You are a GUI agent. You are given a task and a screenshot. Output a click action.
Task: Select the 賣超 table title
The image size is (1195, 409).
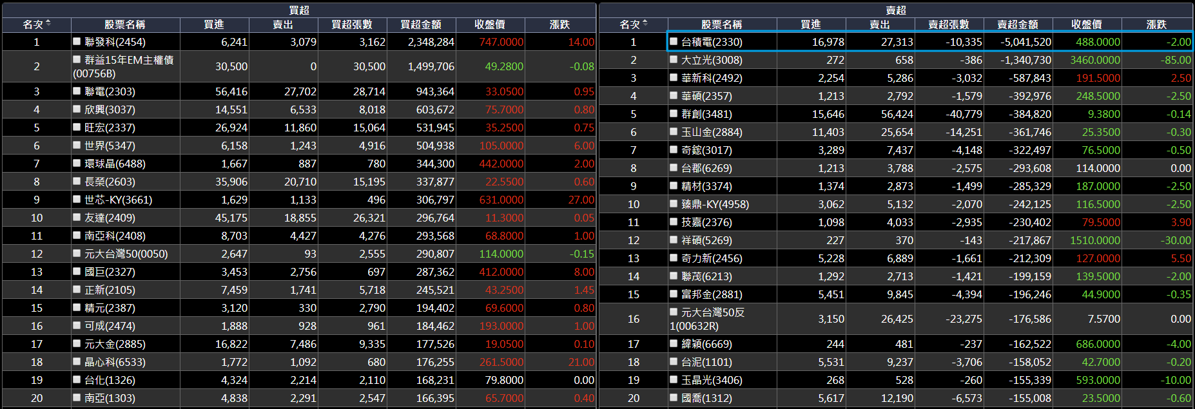click(x=896, y=10)
